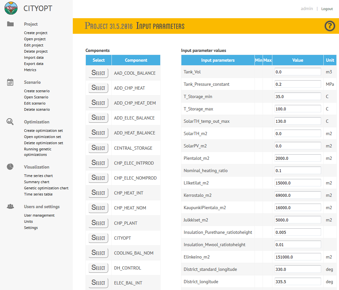Open the help question mark icon
The width and height of the screenshot is (339, 290).
coord(330,26)
